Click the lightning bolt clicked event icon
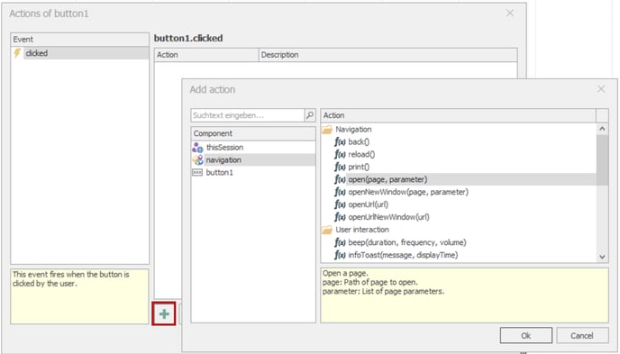Viewport: 620px width, 354px height. [17, 53]
